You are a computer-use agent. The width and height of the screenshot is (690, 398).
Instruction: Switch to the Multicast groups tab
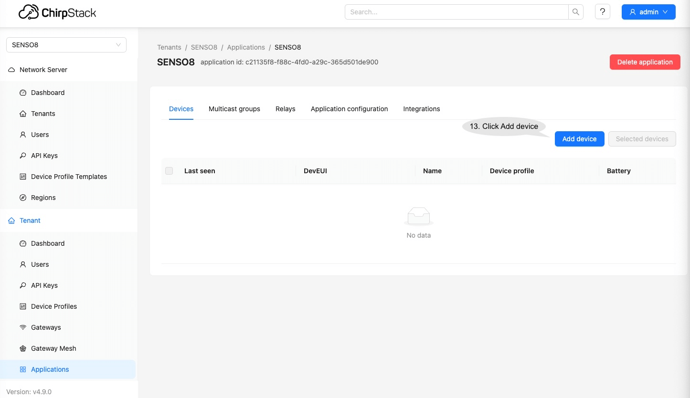[234, 109]
